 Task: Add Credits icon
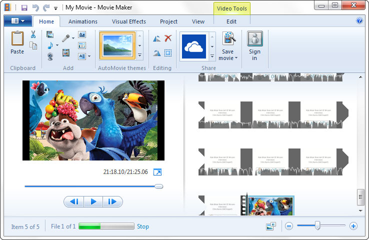point(82,56)
